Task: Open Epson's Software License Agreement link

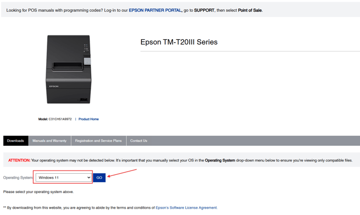Action: [186, 207]
